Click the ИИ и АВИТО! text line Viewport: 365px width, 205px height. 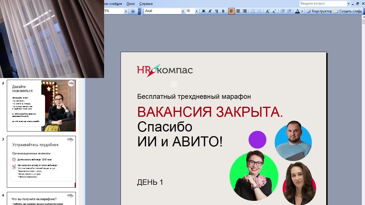180,142
